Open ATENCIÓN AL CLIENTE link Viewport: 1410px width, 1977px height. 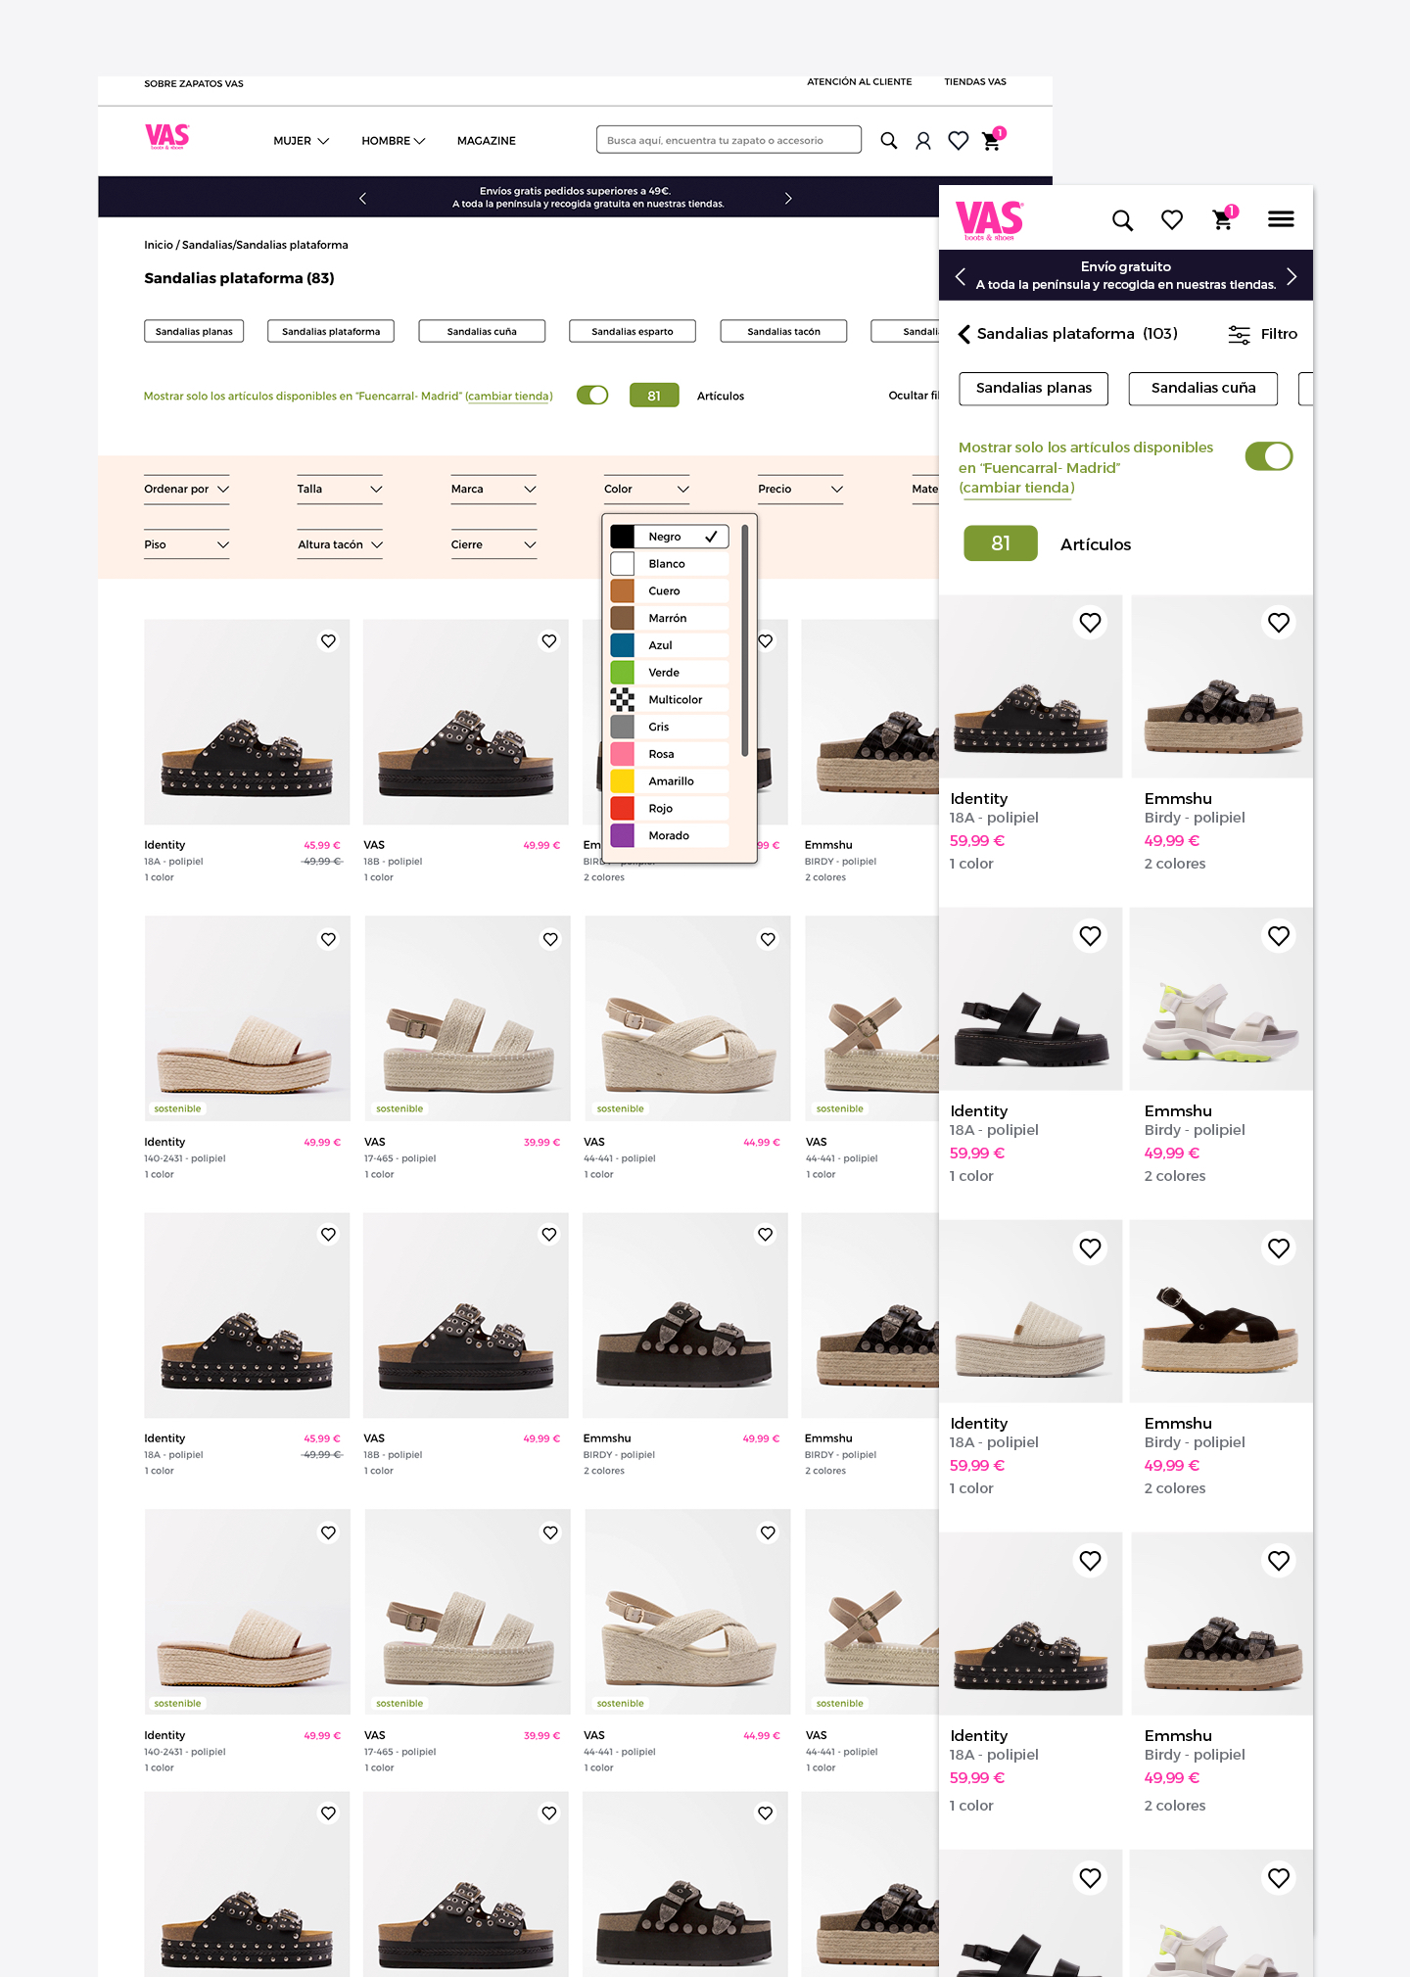[860, 82]
